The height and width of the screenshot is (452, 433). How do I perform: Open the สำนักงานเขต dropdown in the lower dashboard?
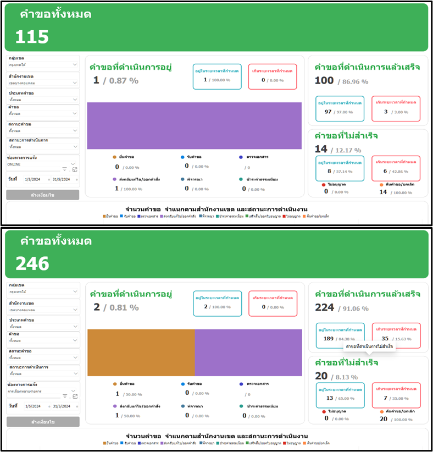75,309
